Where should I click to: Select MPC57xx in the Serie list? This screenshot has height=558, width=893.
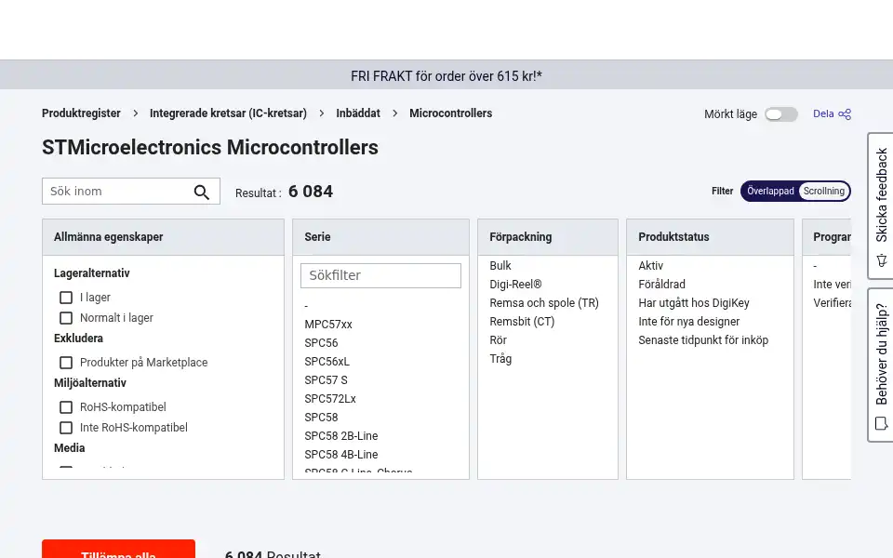click(328, 325)
